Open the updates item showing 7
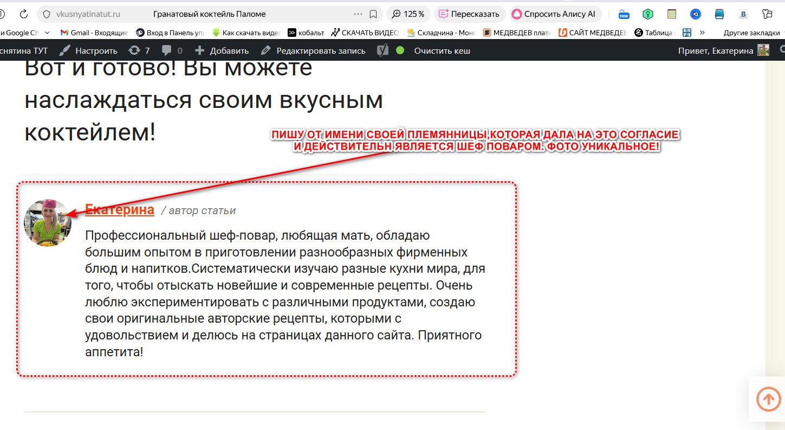Screen dimensions: 785x430 pyautogui.click(x=139, y=51)
